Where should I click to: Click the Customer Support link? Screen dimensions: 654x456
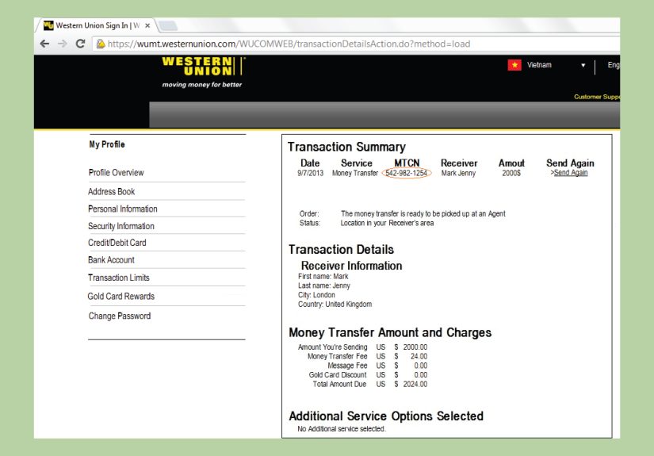pos(597,97)
